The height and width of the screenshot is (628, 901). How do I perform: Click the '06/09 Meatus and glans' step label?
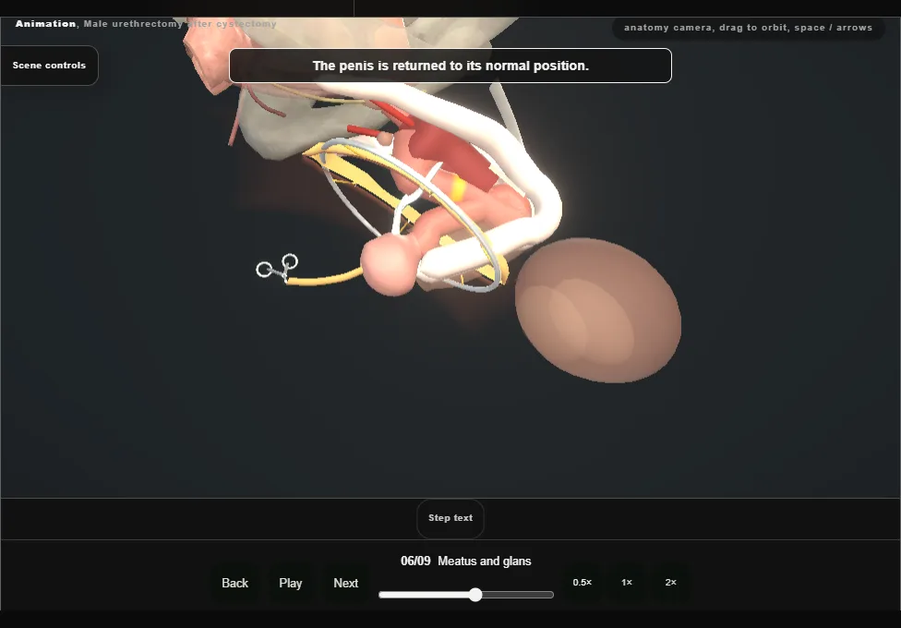coord(466,562)
